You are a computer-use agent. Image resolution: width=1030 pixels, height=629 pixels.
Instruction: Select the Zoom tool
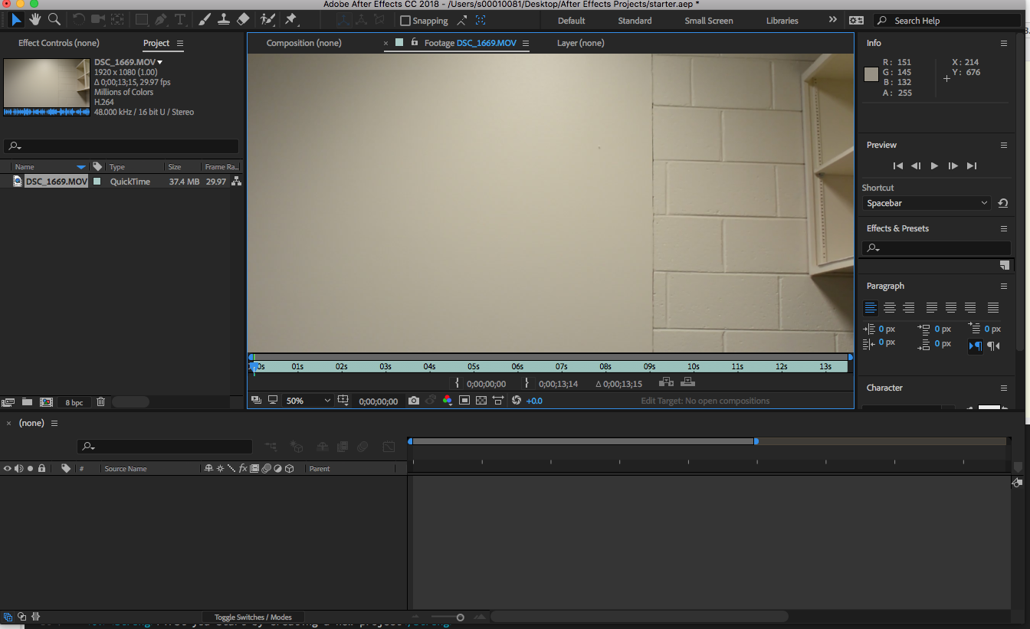[54, 20]
